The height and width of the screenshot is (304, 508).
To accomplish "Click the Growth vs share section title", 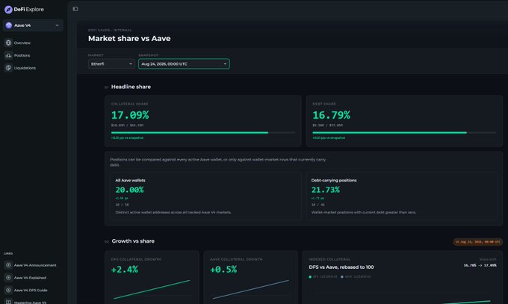I will [133, 241].
